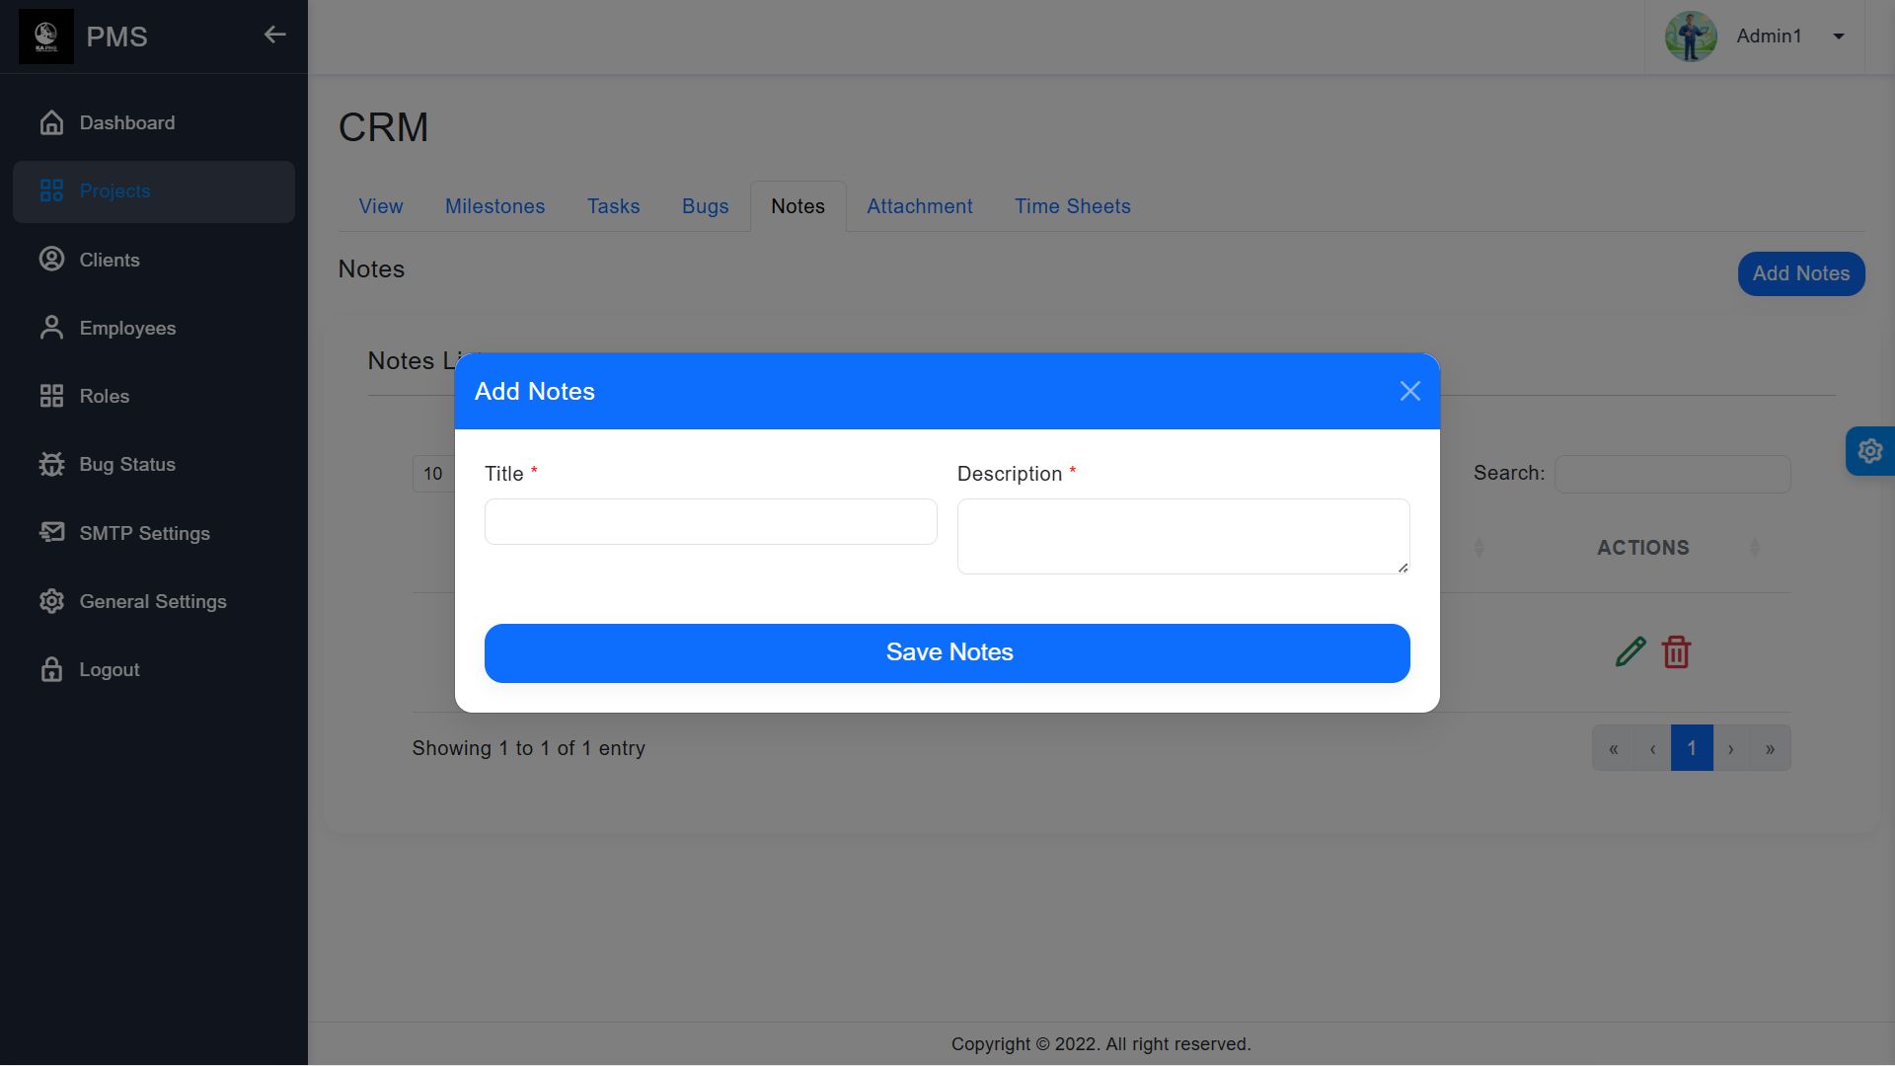
Task: Switch to the Milestones tab
Action: [x=494, y=206]
